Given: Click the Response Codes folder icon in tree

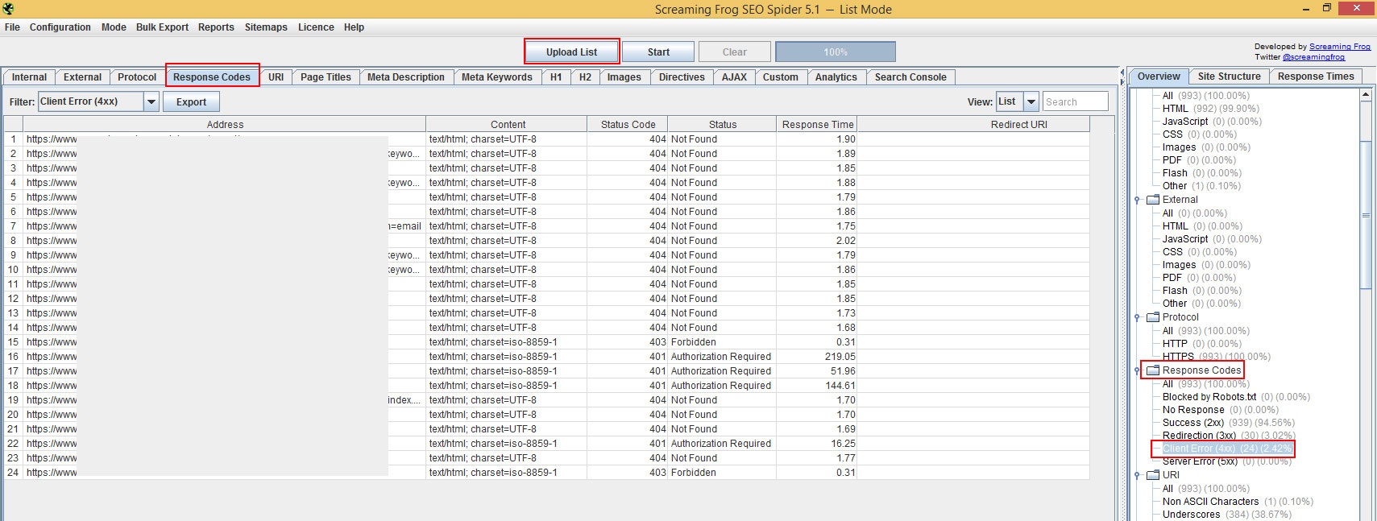Looking at the screenshot, I should 1153,370.
